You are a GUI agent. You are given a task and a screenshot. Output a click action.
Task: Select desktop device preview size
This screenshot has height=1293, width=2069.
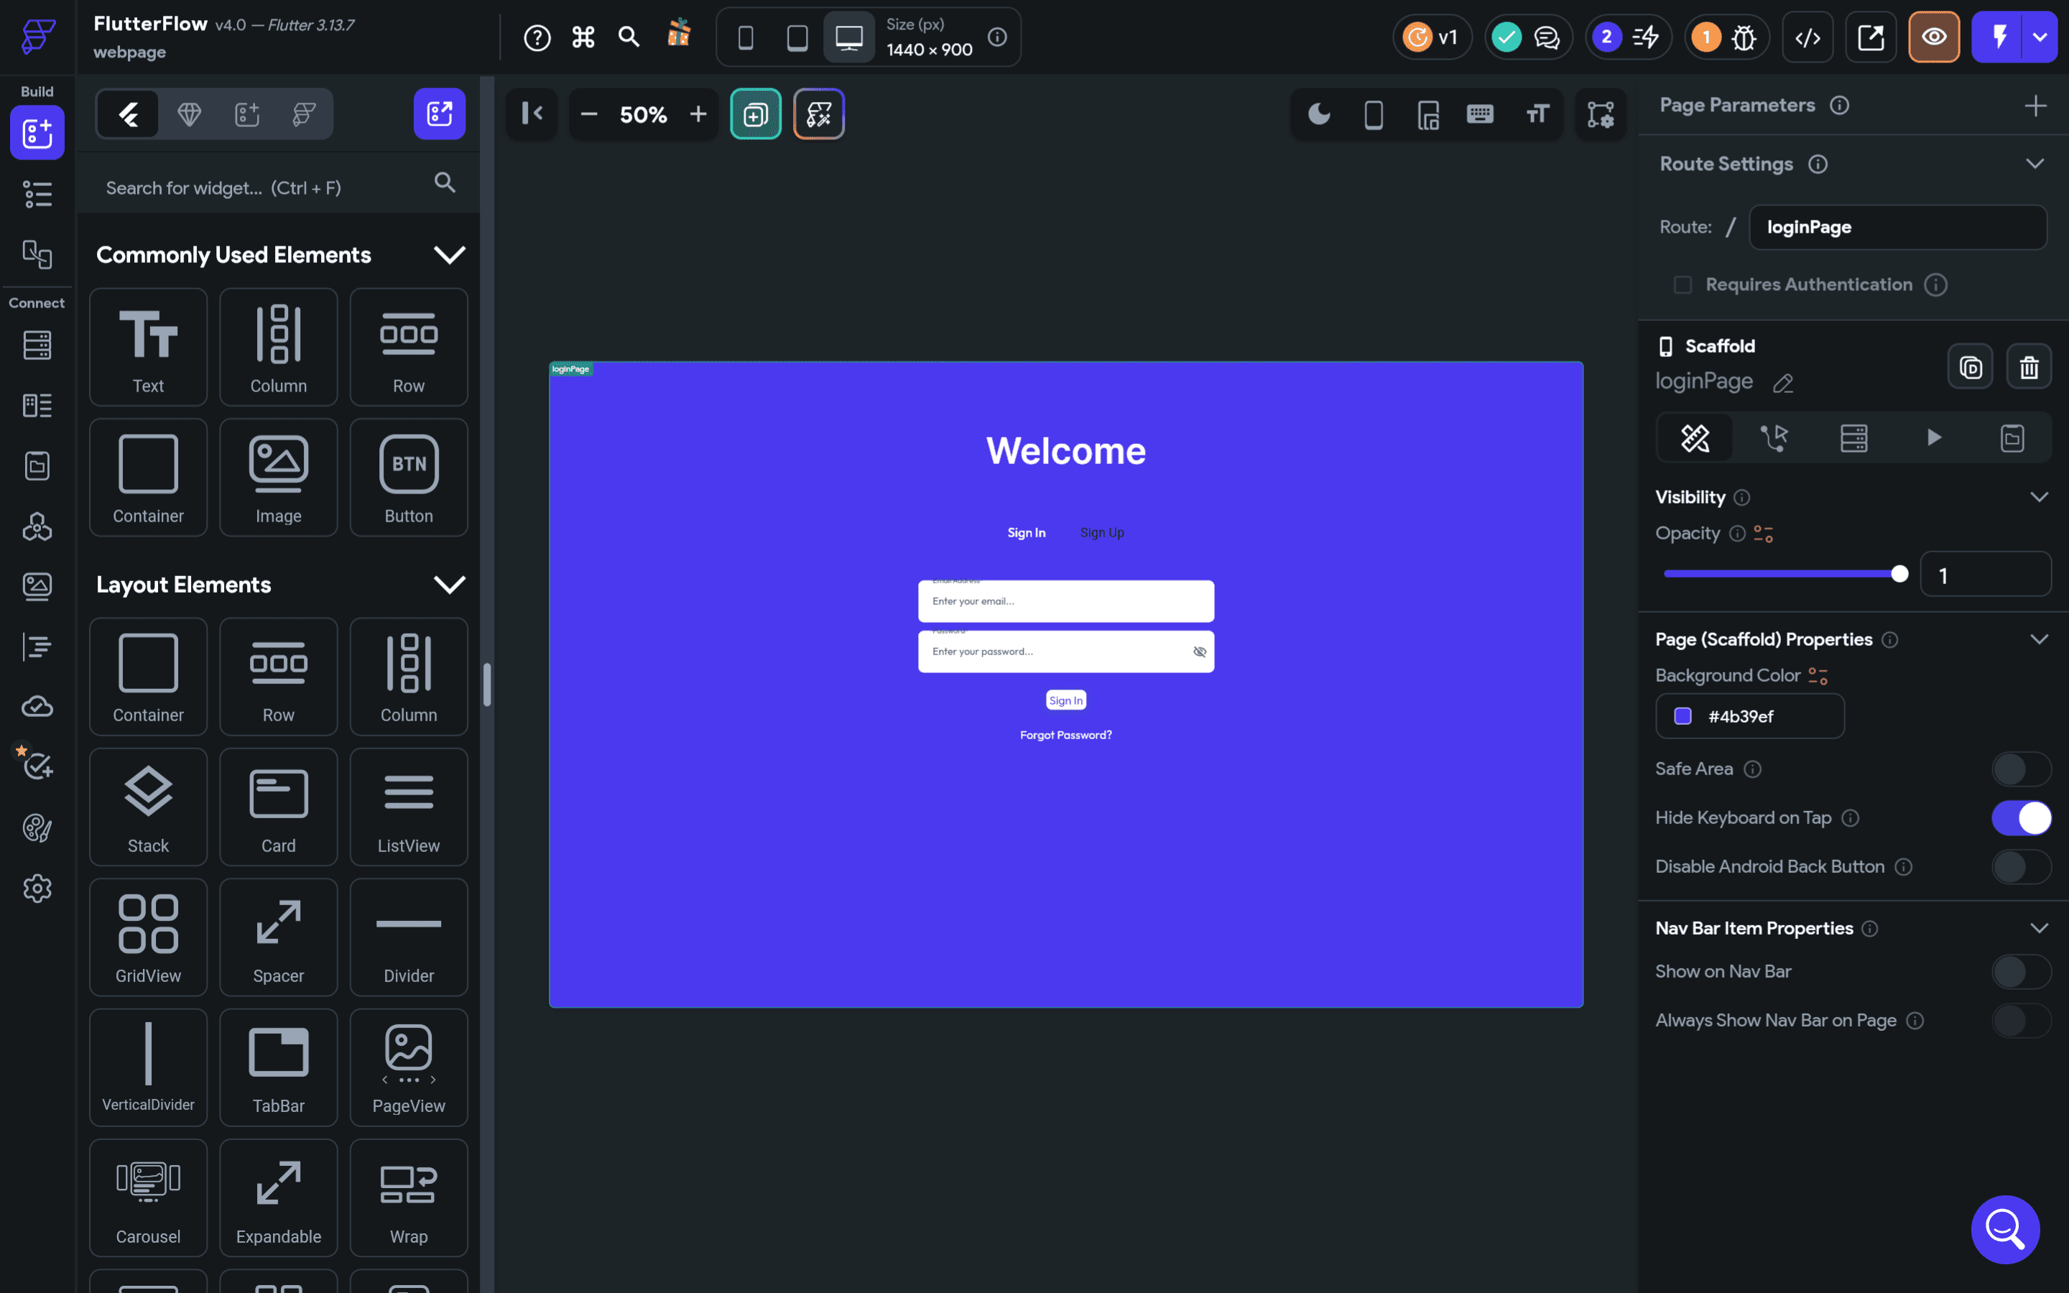[x=849, y=37]
